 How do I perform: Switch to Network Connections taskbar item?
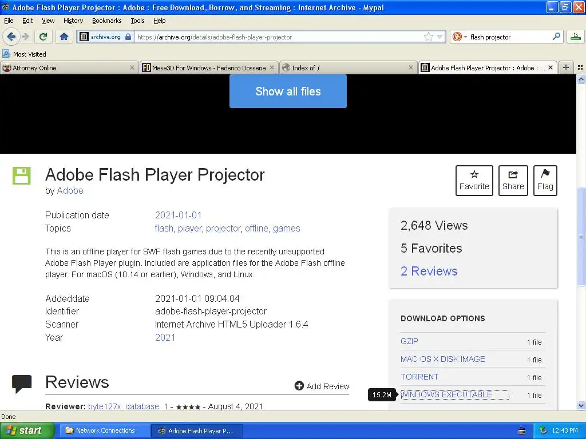pyautogui.click(x=105, y=430)
